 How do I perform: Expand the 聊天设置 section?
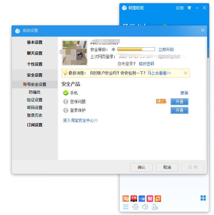(35, 53)
